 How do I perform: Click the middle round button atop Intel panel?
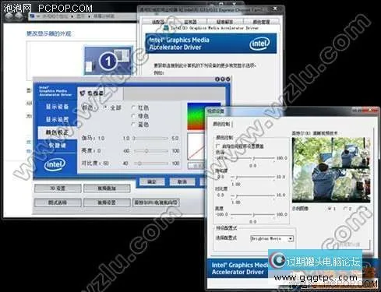pyautogui.click(x=223, y=79)
